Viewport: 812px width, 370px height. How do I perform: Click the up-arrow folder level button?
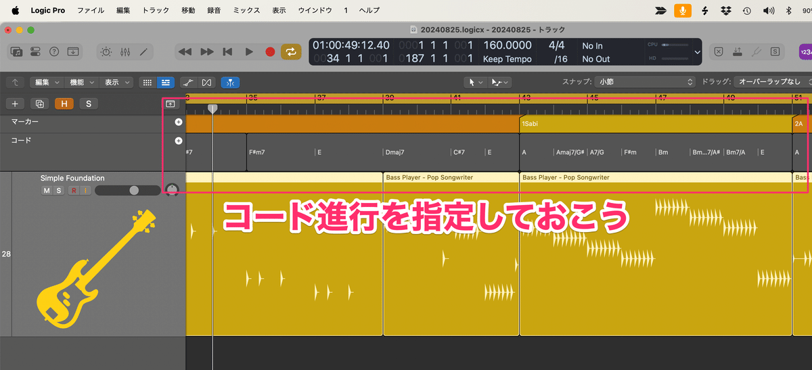click(15, 82)
